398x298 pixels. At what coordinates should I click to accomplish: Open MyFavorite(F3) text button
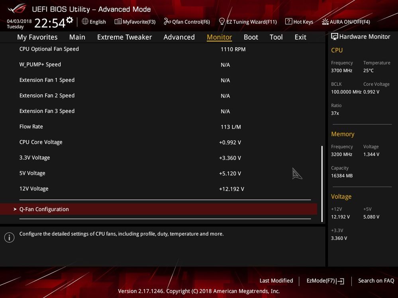pos(139,22)
